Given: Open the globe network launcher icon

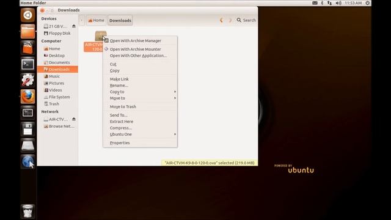Looking at the screenshot, I should click(x=27, y=162).
